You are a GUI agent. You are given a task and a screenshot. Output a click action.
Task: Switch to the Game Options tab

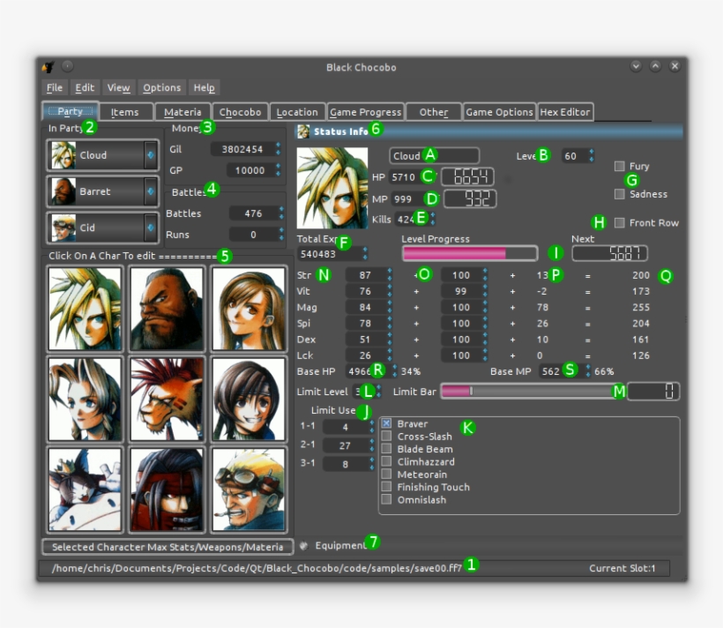tap(499, 112)
